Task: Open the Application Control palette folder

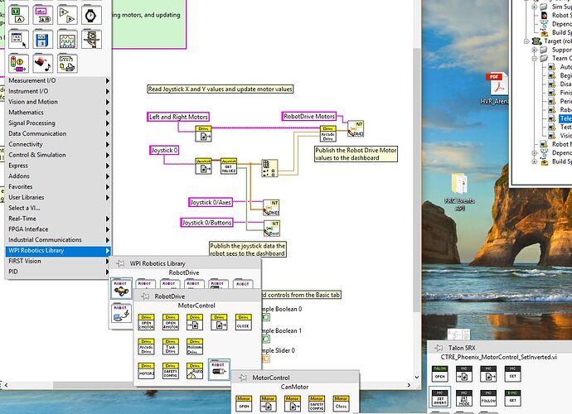Action: click(91, 39)
